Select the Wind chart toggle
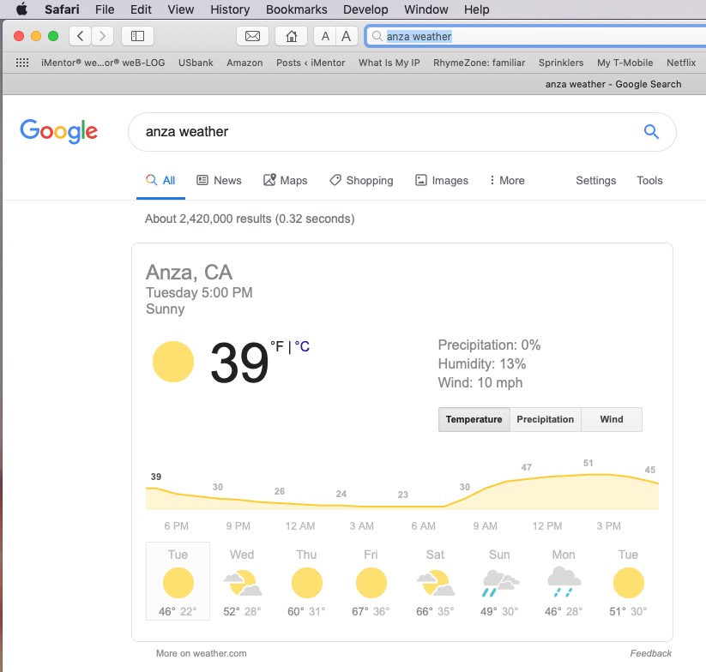This screenshot has width=706, height=672. coord(612,419)
